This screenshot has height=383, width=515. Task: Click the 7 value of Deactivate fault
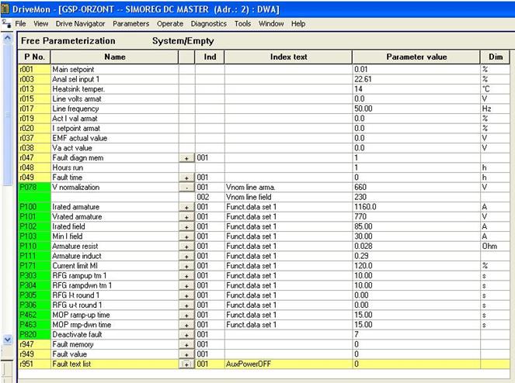[x=416, y=334]
